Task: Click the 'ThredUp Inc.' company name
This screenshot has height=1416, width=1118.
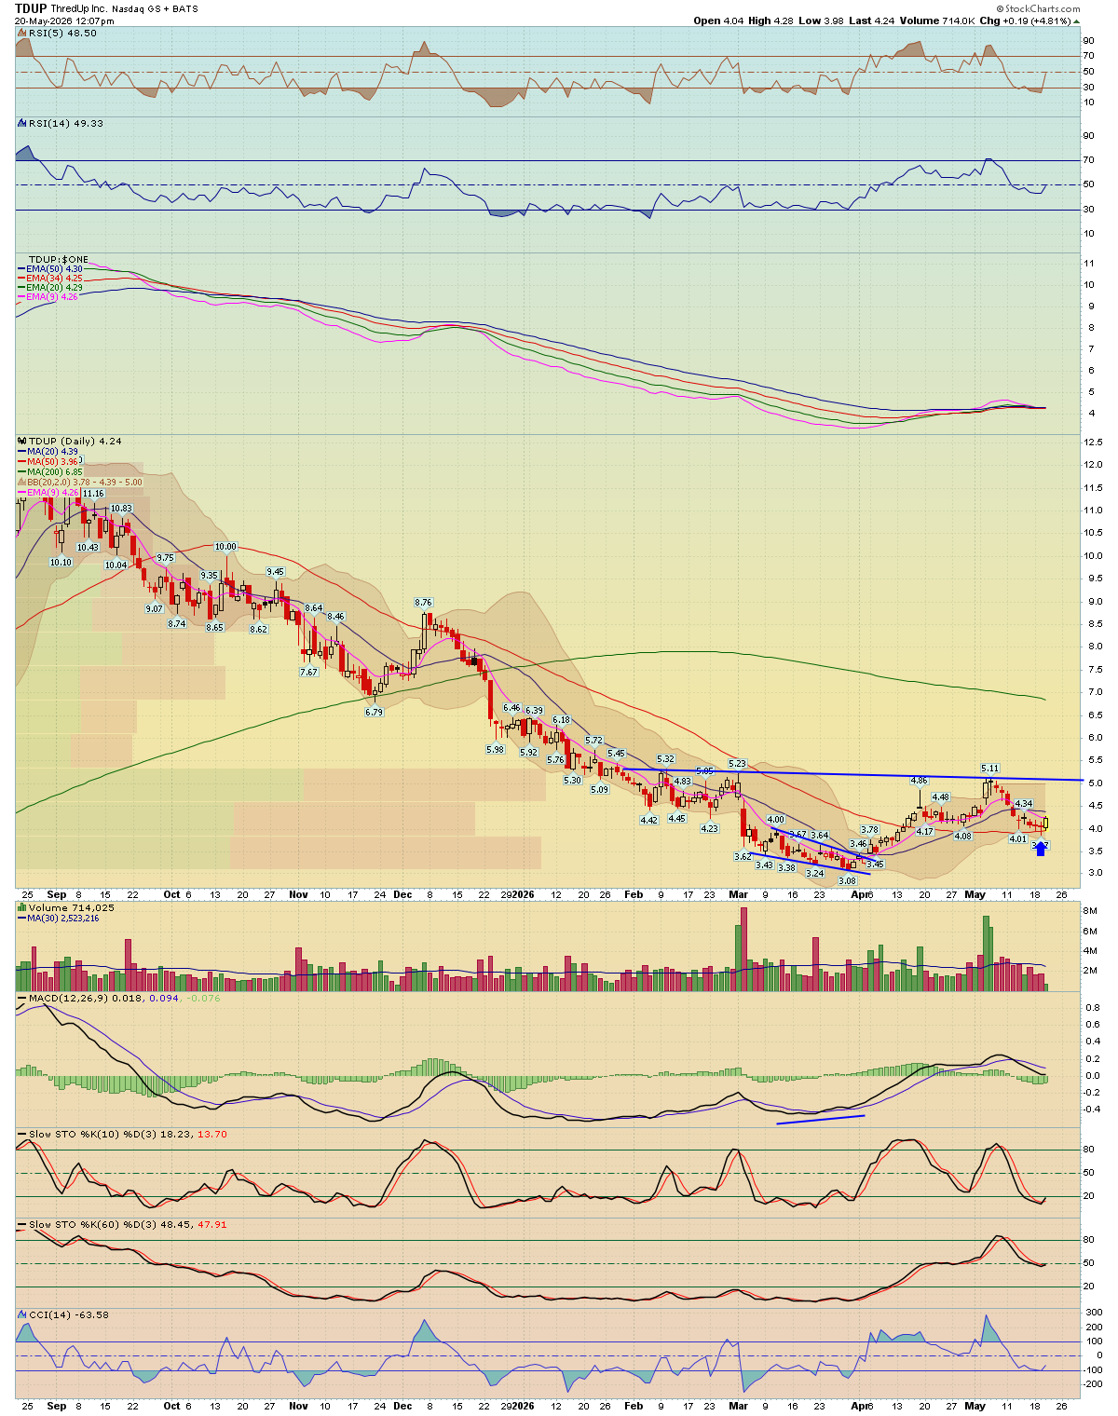Action: [79, 8]
